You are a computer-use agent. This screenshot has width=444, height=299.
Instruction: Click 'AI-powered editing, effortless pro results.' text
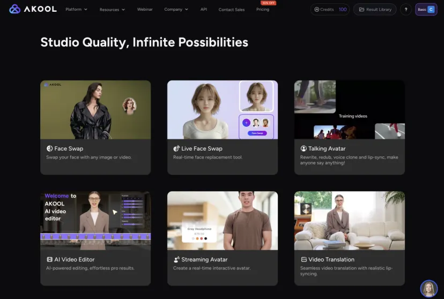pos(90,268)
